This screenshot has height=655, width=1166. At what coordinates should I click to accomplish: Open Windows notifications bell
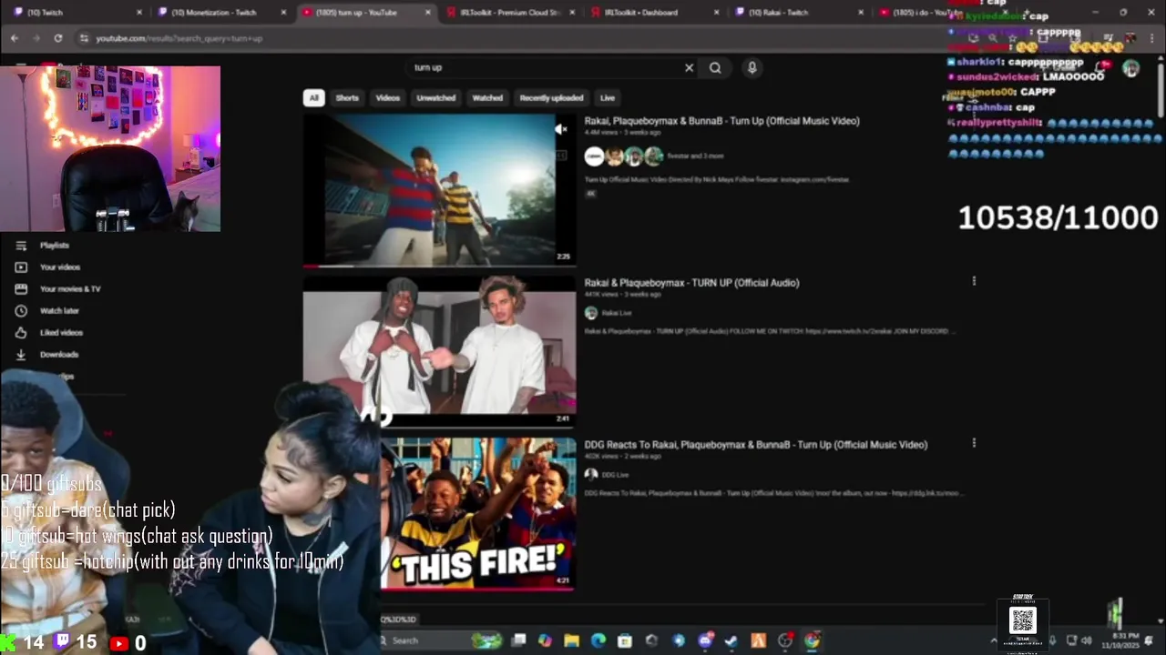1148,640
